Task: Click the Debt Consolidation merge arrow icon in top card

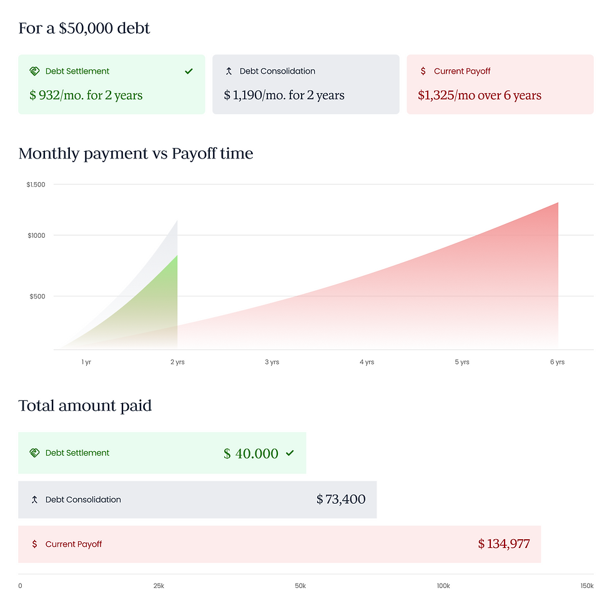Action: [229, 71]
